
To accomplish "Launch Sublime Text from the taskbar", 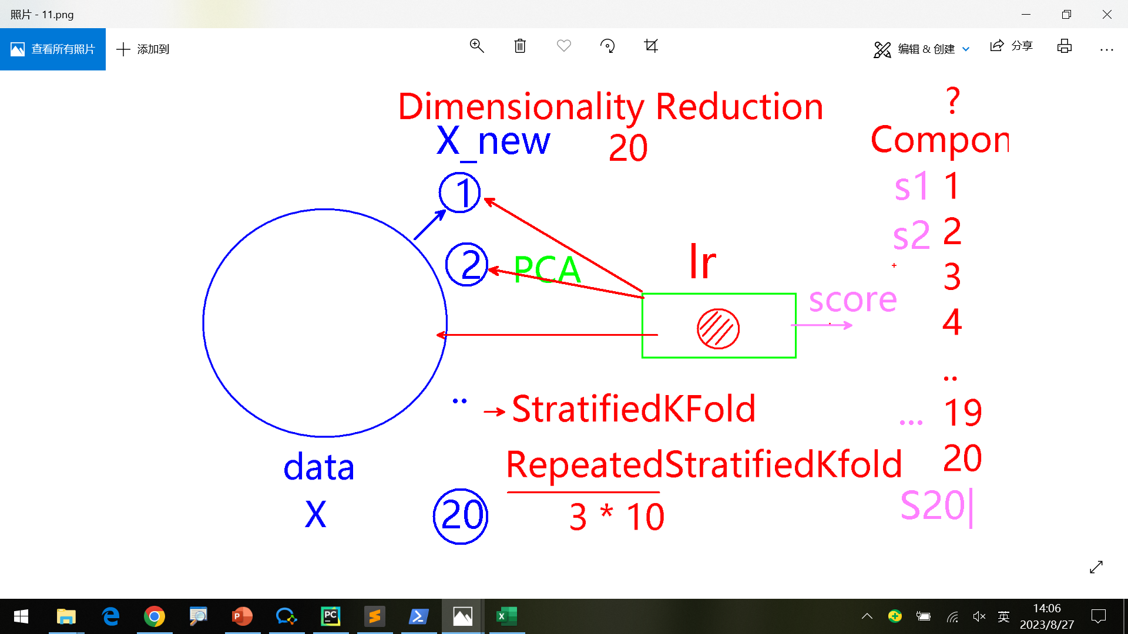I will point(374,616).
